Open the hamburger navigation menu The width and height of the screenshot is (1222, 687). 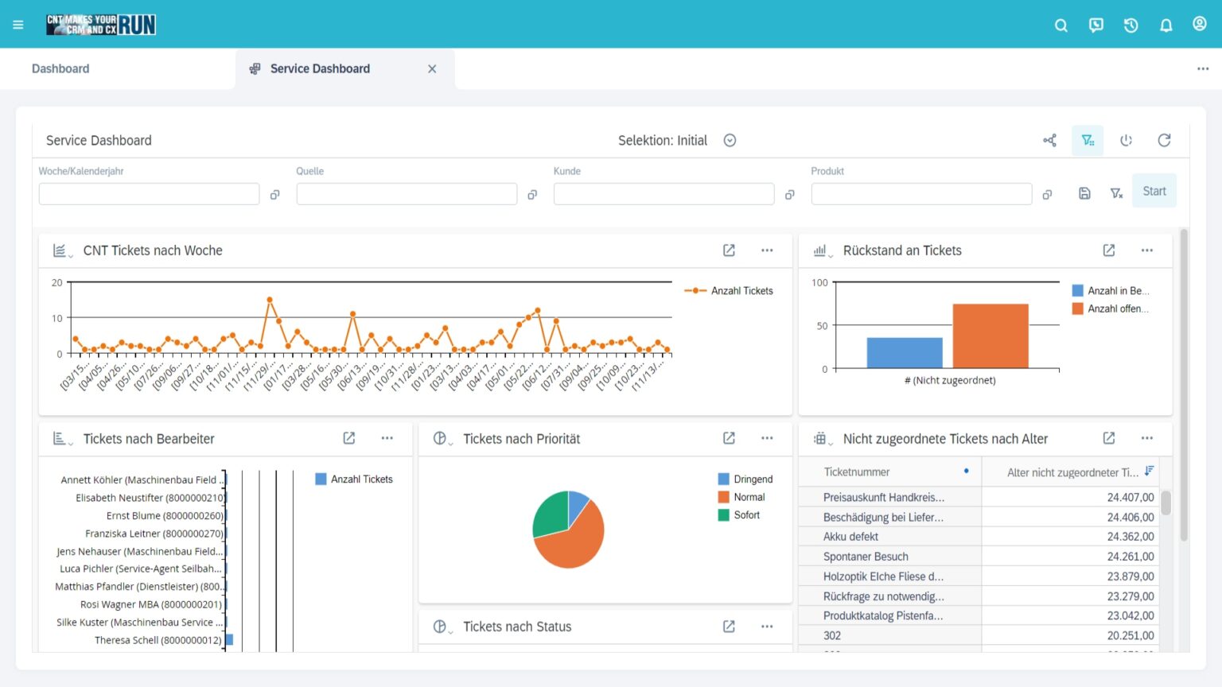[18, 24]
